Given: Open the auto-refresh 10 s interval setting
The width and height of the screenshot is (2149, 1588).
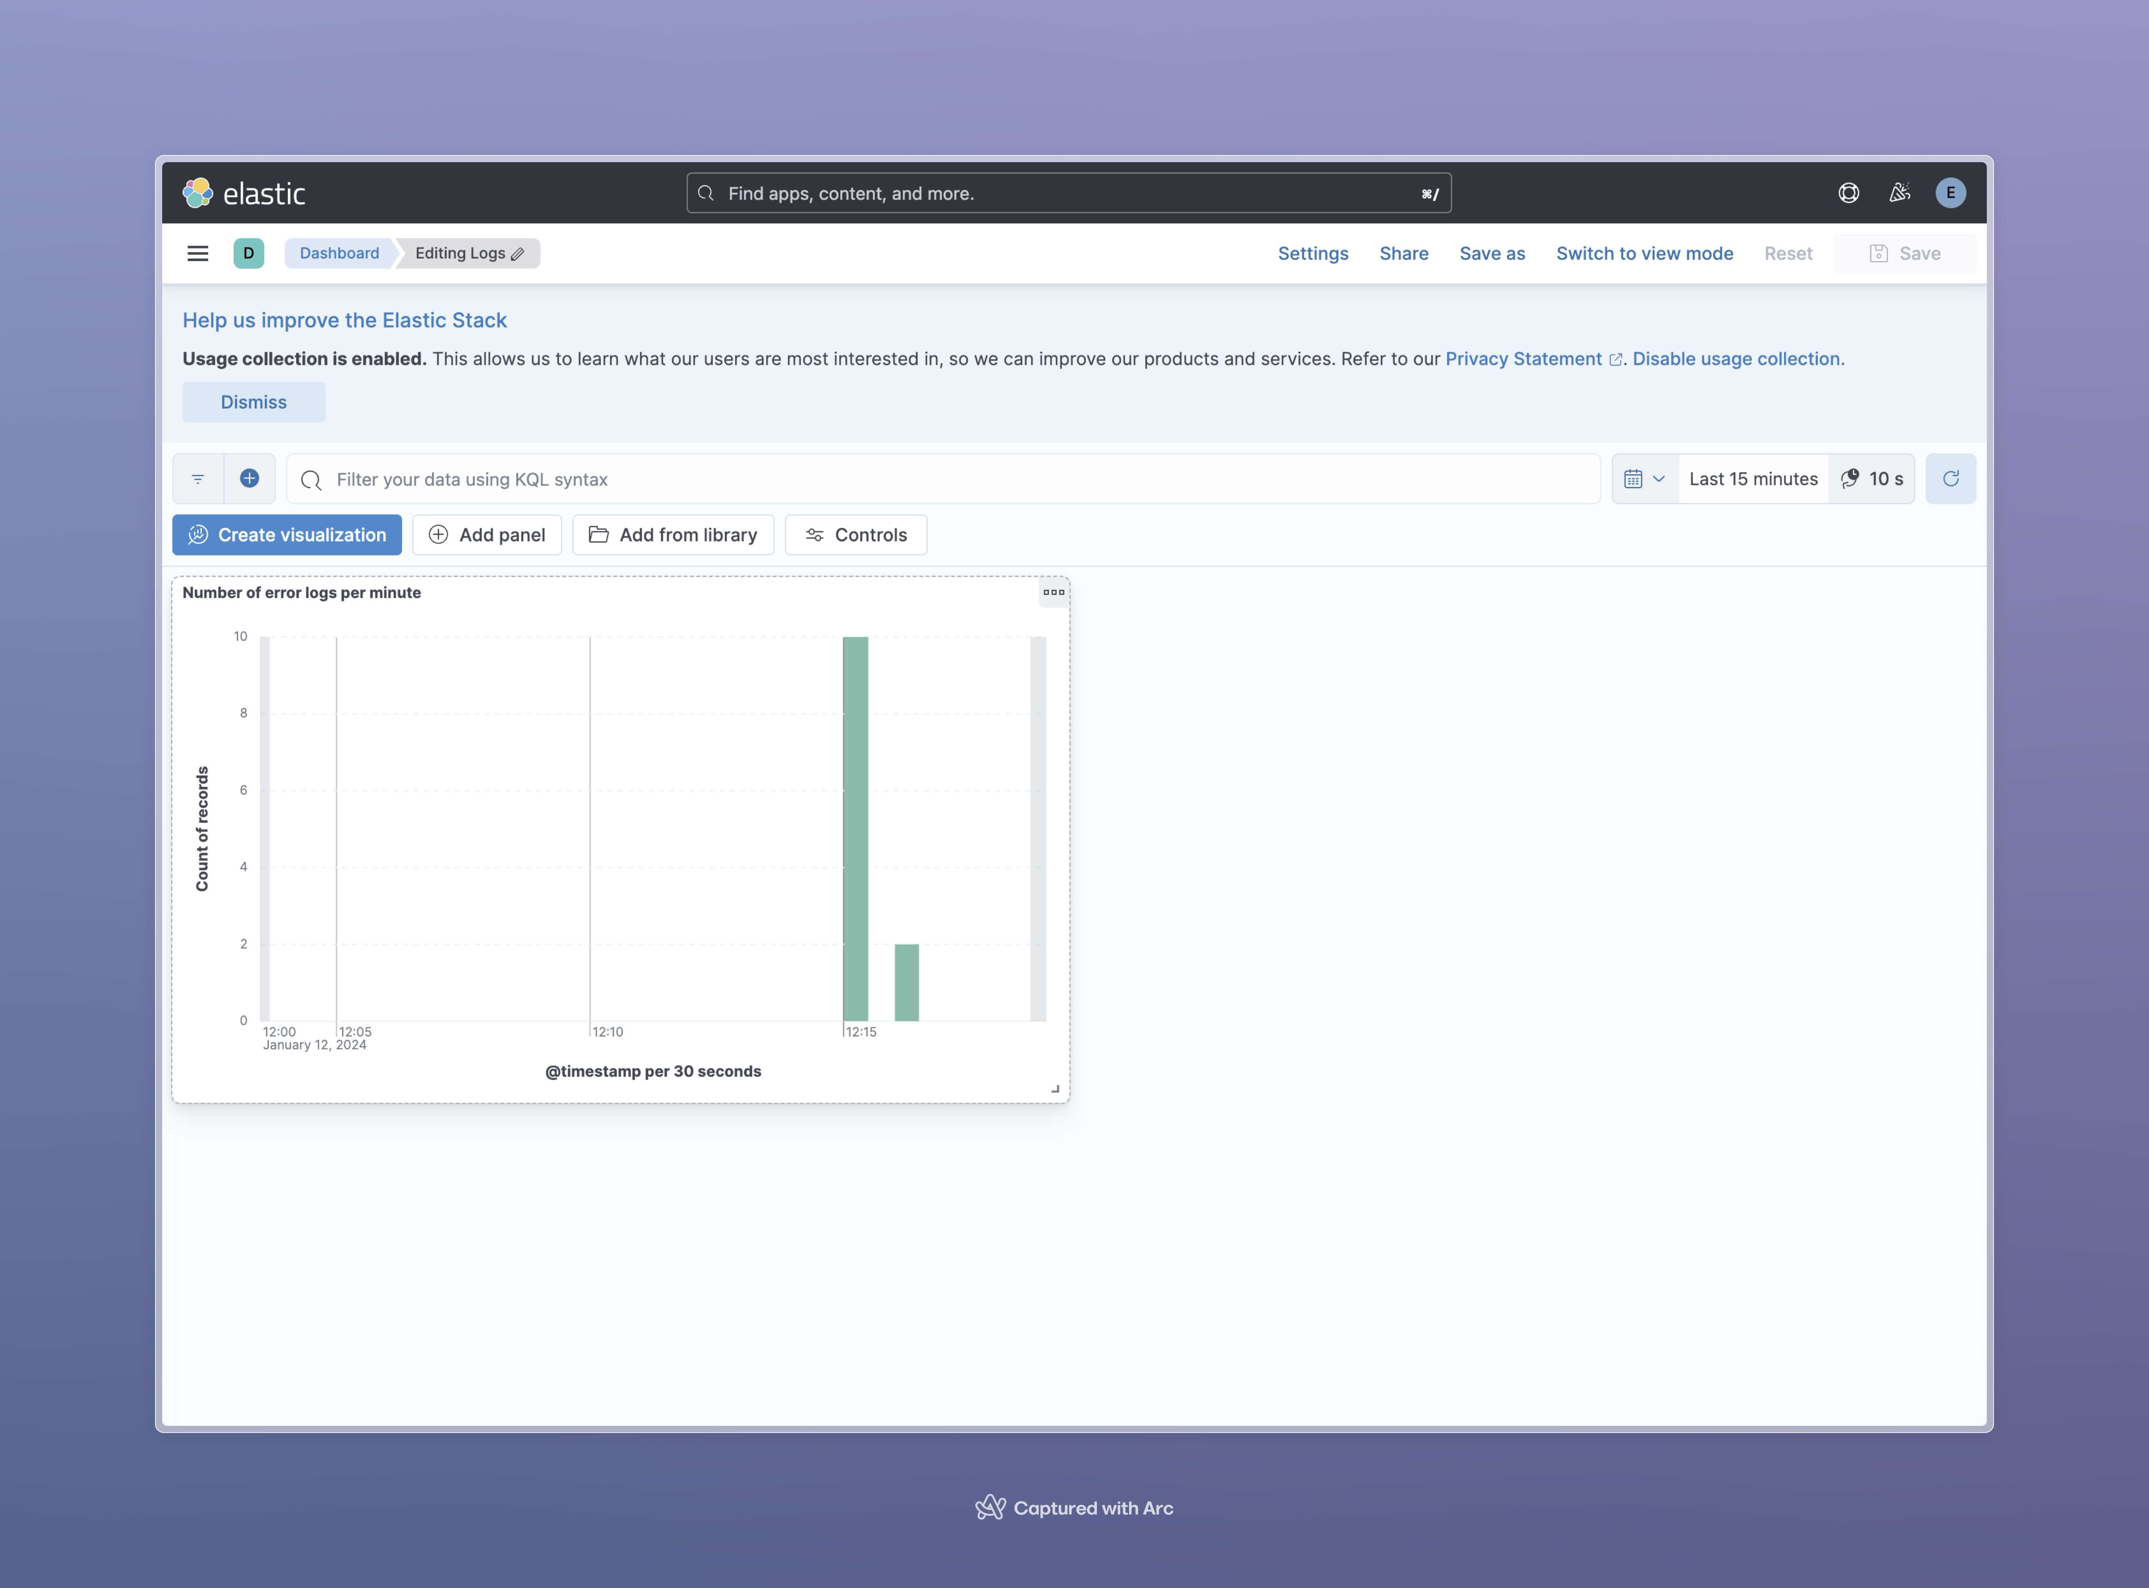Looking at the screenshot, I should tap(1871, 479).
